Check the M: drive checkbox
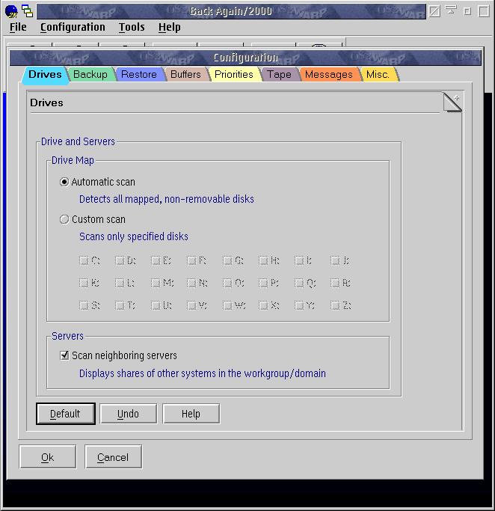 pos(156,283)
